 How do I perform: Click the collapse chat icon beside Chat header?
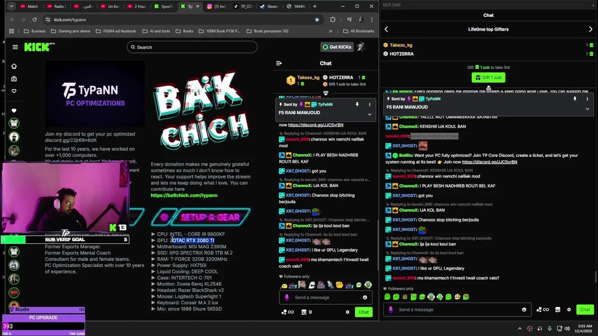(x=279, y=63)
